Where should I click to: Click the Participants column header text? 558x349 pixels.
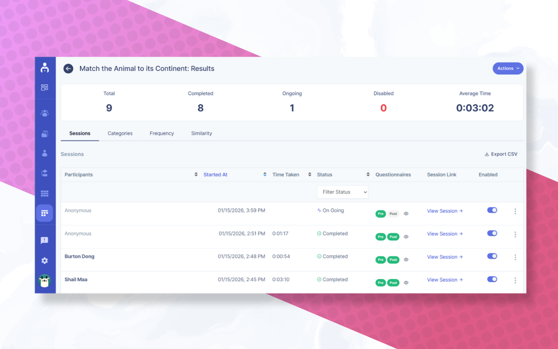tap(78, 174)
